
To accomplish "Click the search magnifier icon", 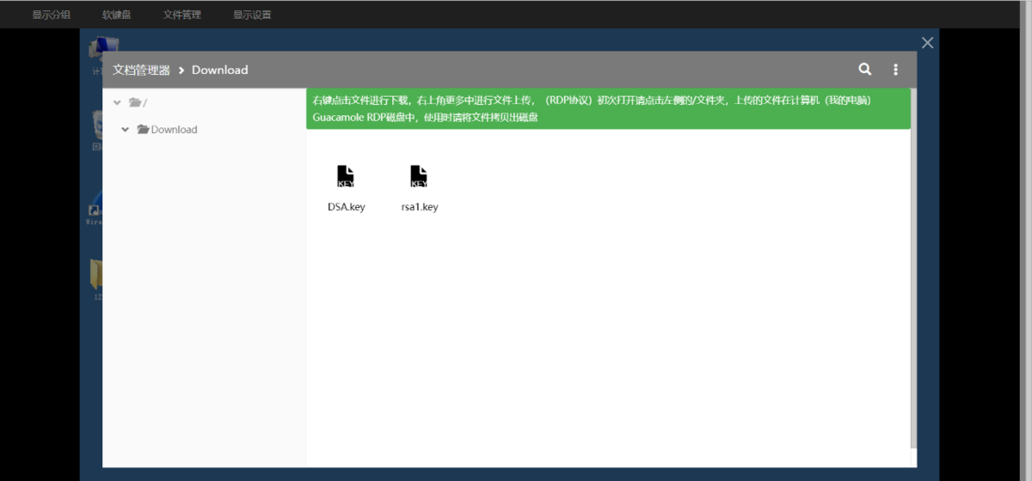I will [865, 70].
